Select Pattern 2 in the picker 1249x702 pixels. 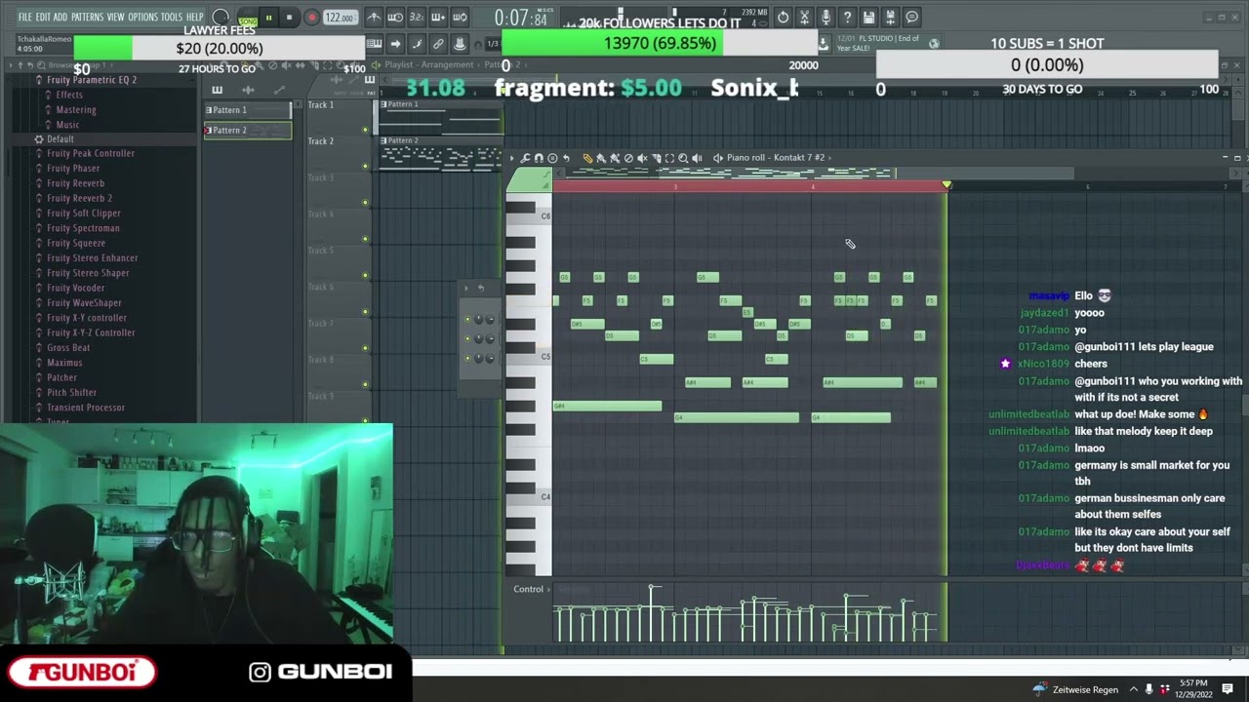click(x=247, y=130)
